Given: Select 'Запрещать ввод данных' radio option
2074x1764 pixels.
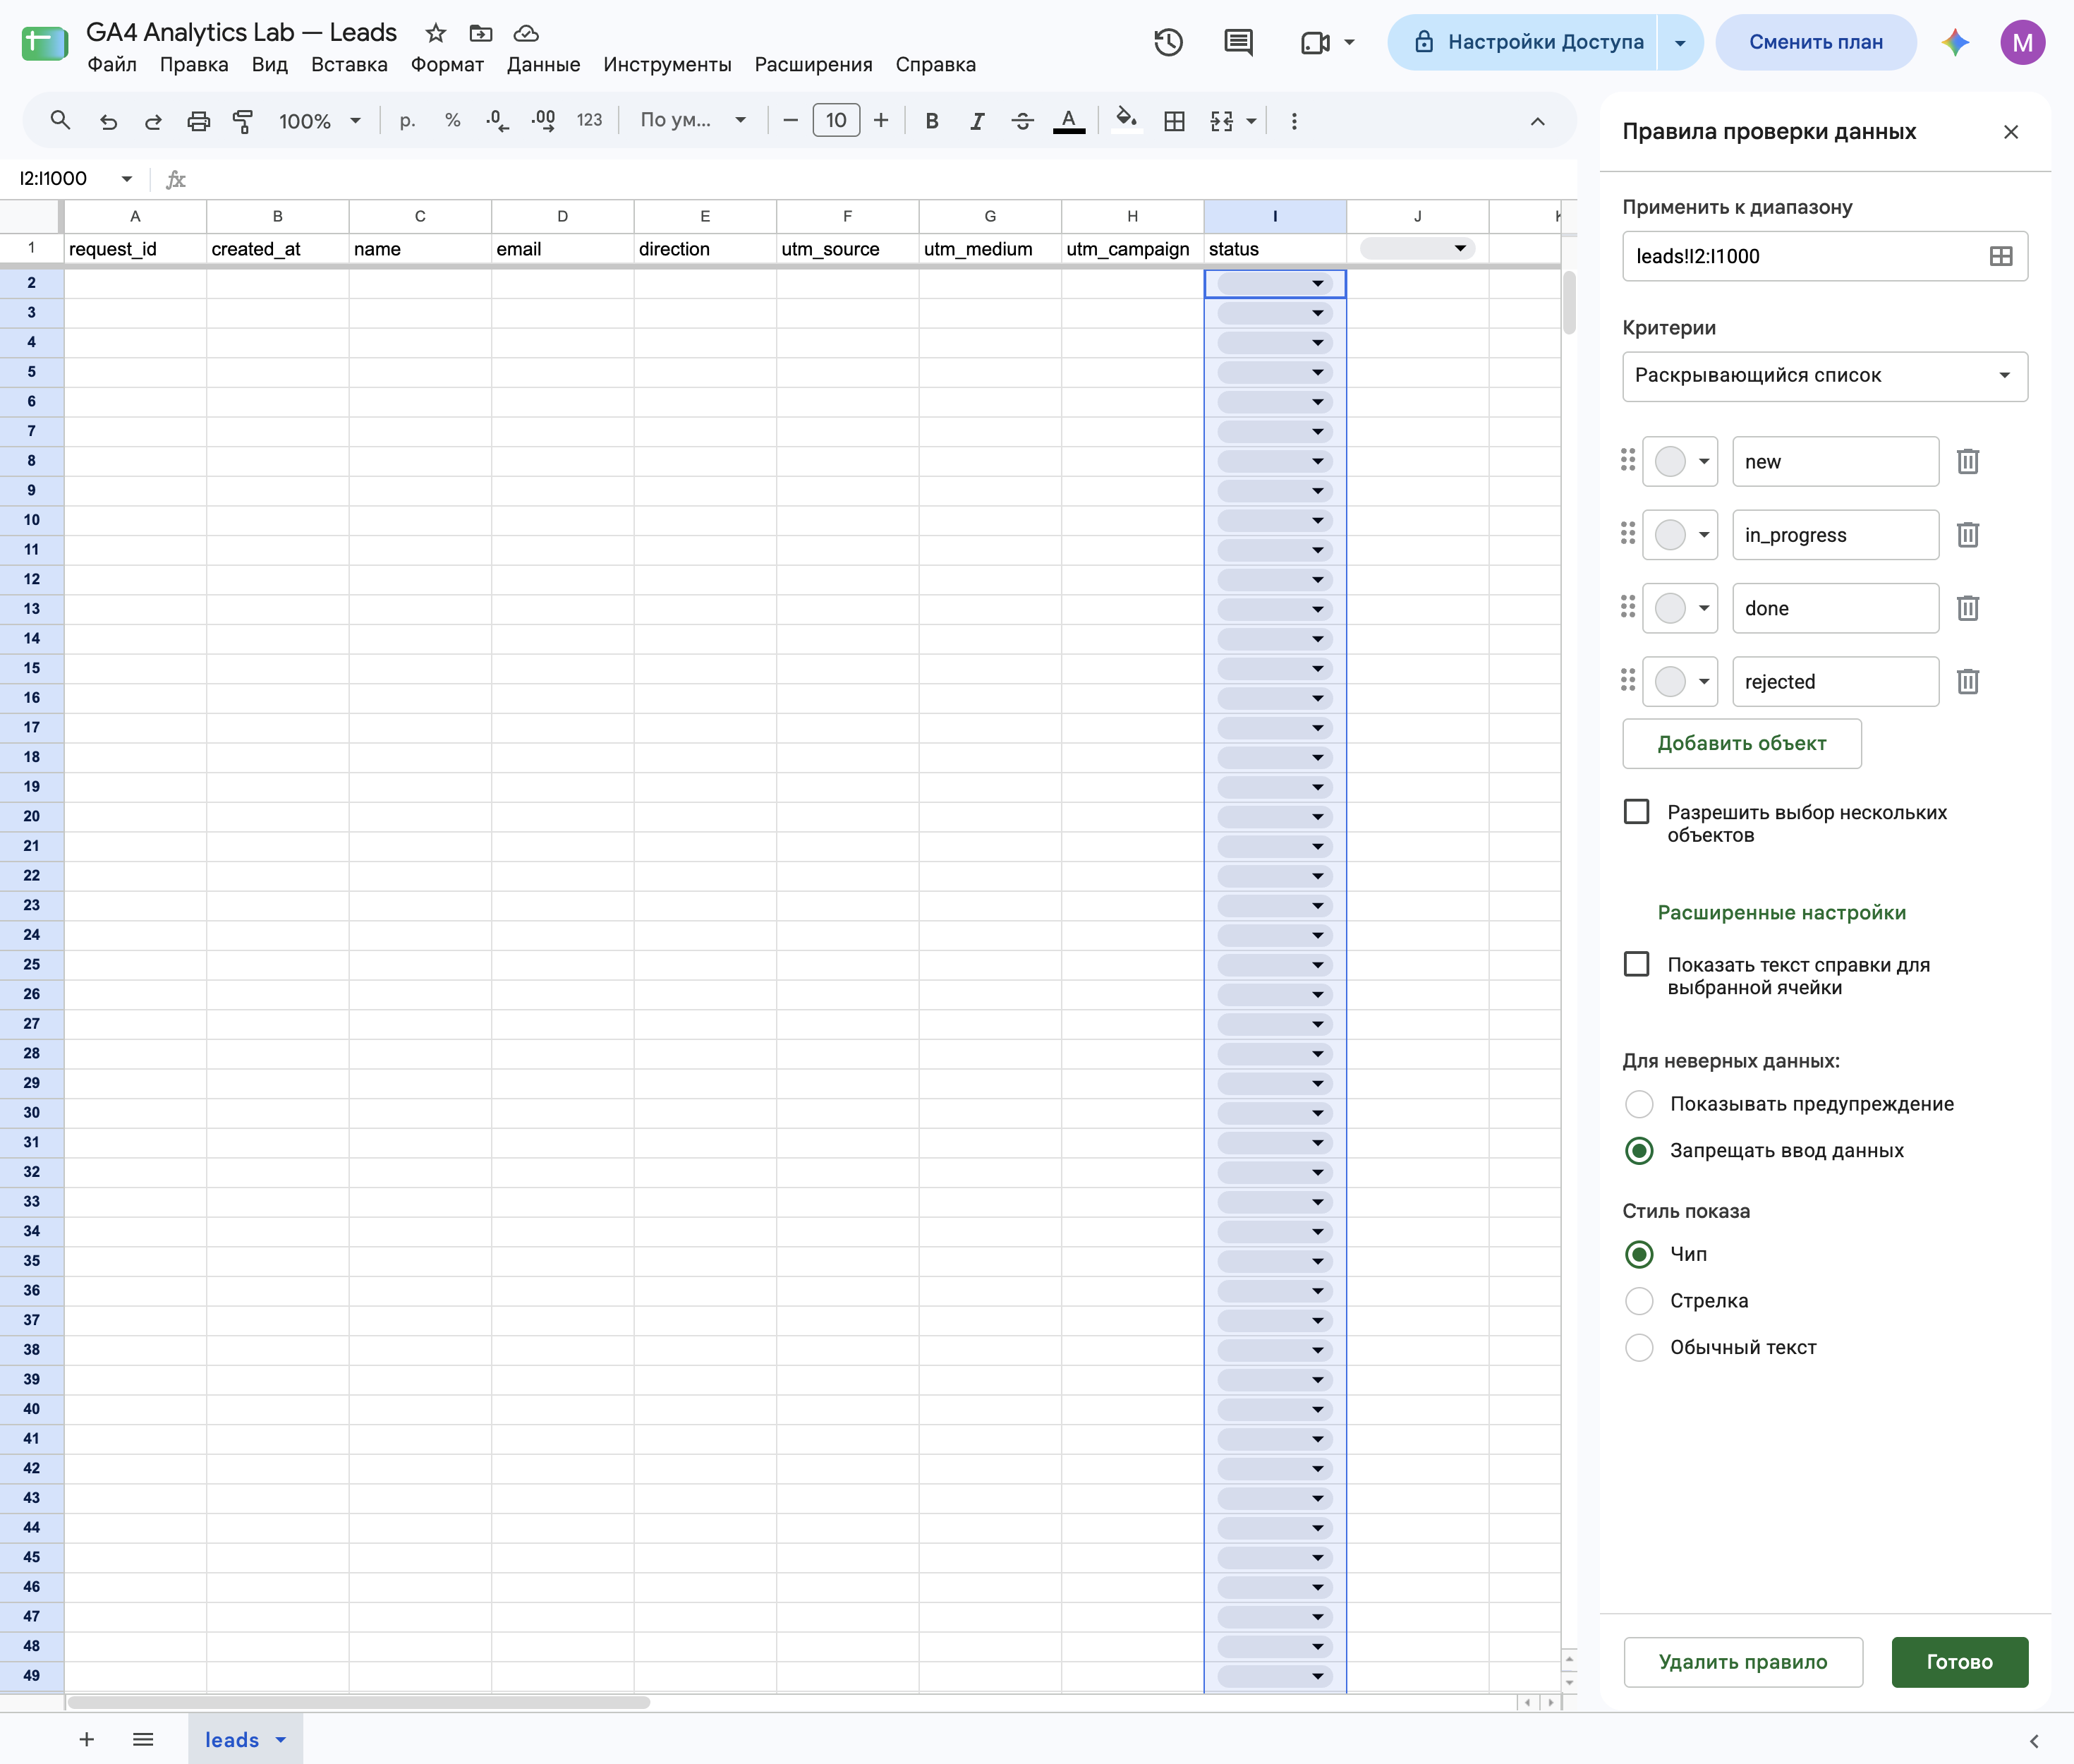Looking at the screenshot, I should (1639, 1150).
